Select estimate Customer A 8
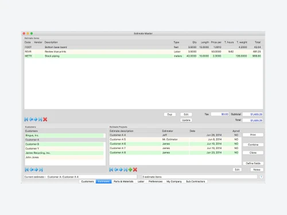This screenshot has height=215, width=287. point(174,153)
